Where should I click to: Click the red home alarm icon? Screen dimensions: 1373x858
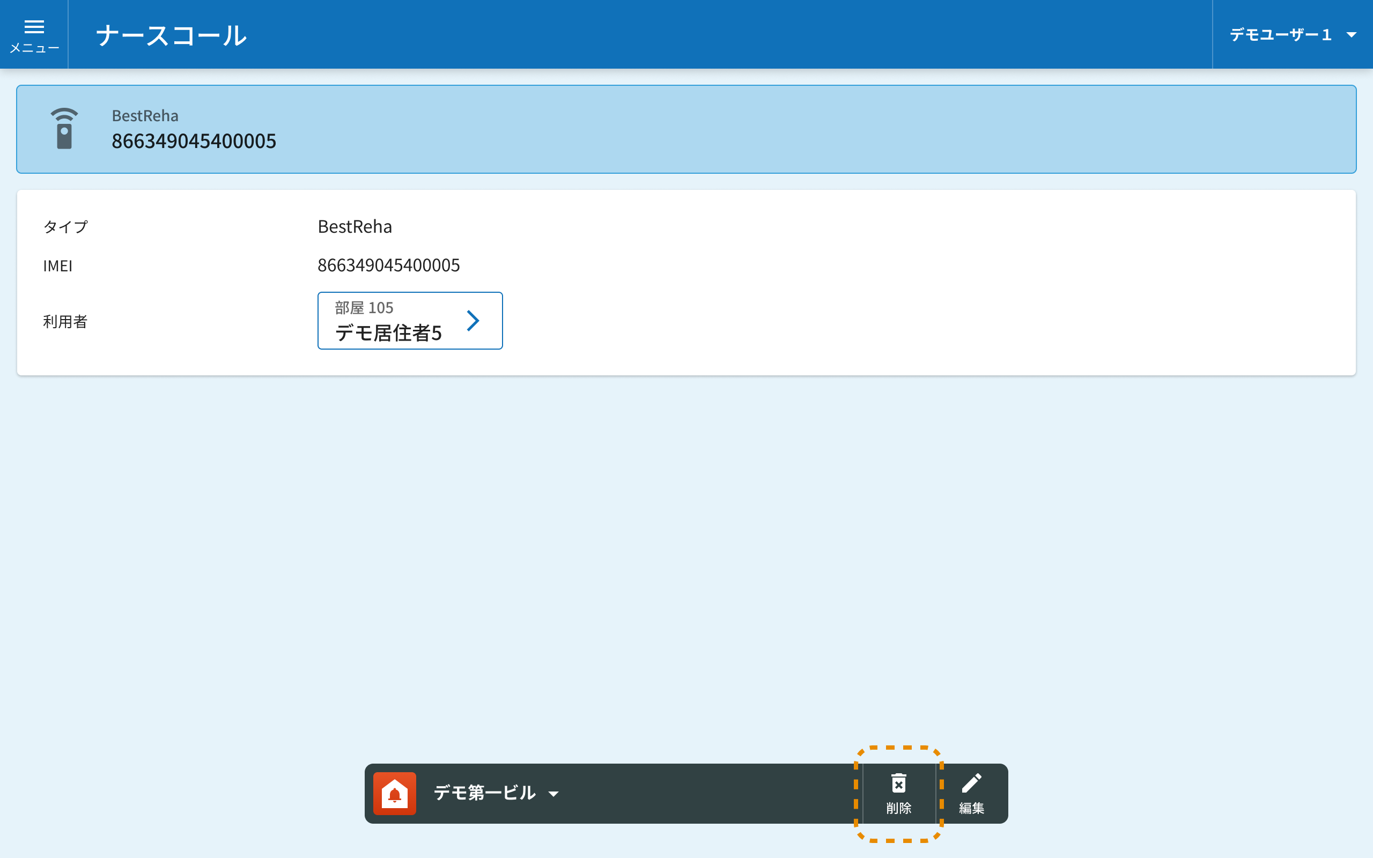(x=394, y=793)
